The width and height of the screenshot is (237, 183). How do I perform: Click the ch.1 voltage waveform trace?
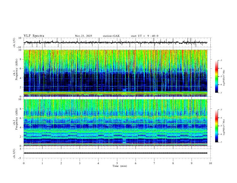point(116,42)
